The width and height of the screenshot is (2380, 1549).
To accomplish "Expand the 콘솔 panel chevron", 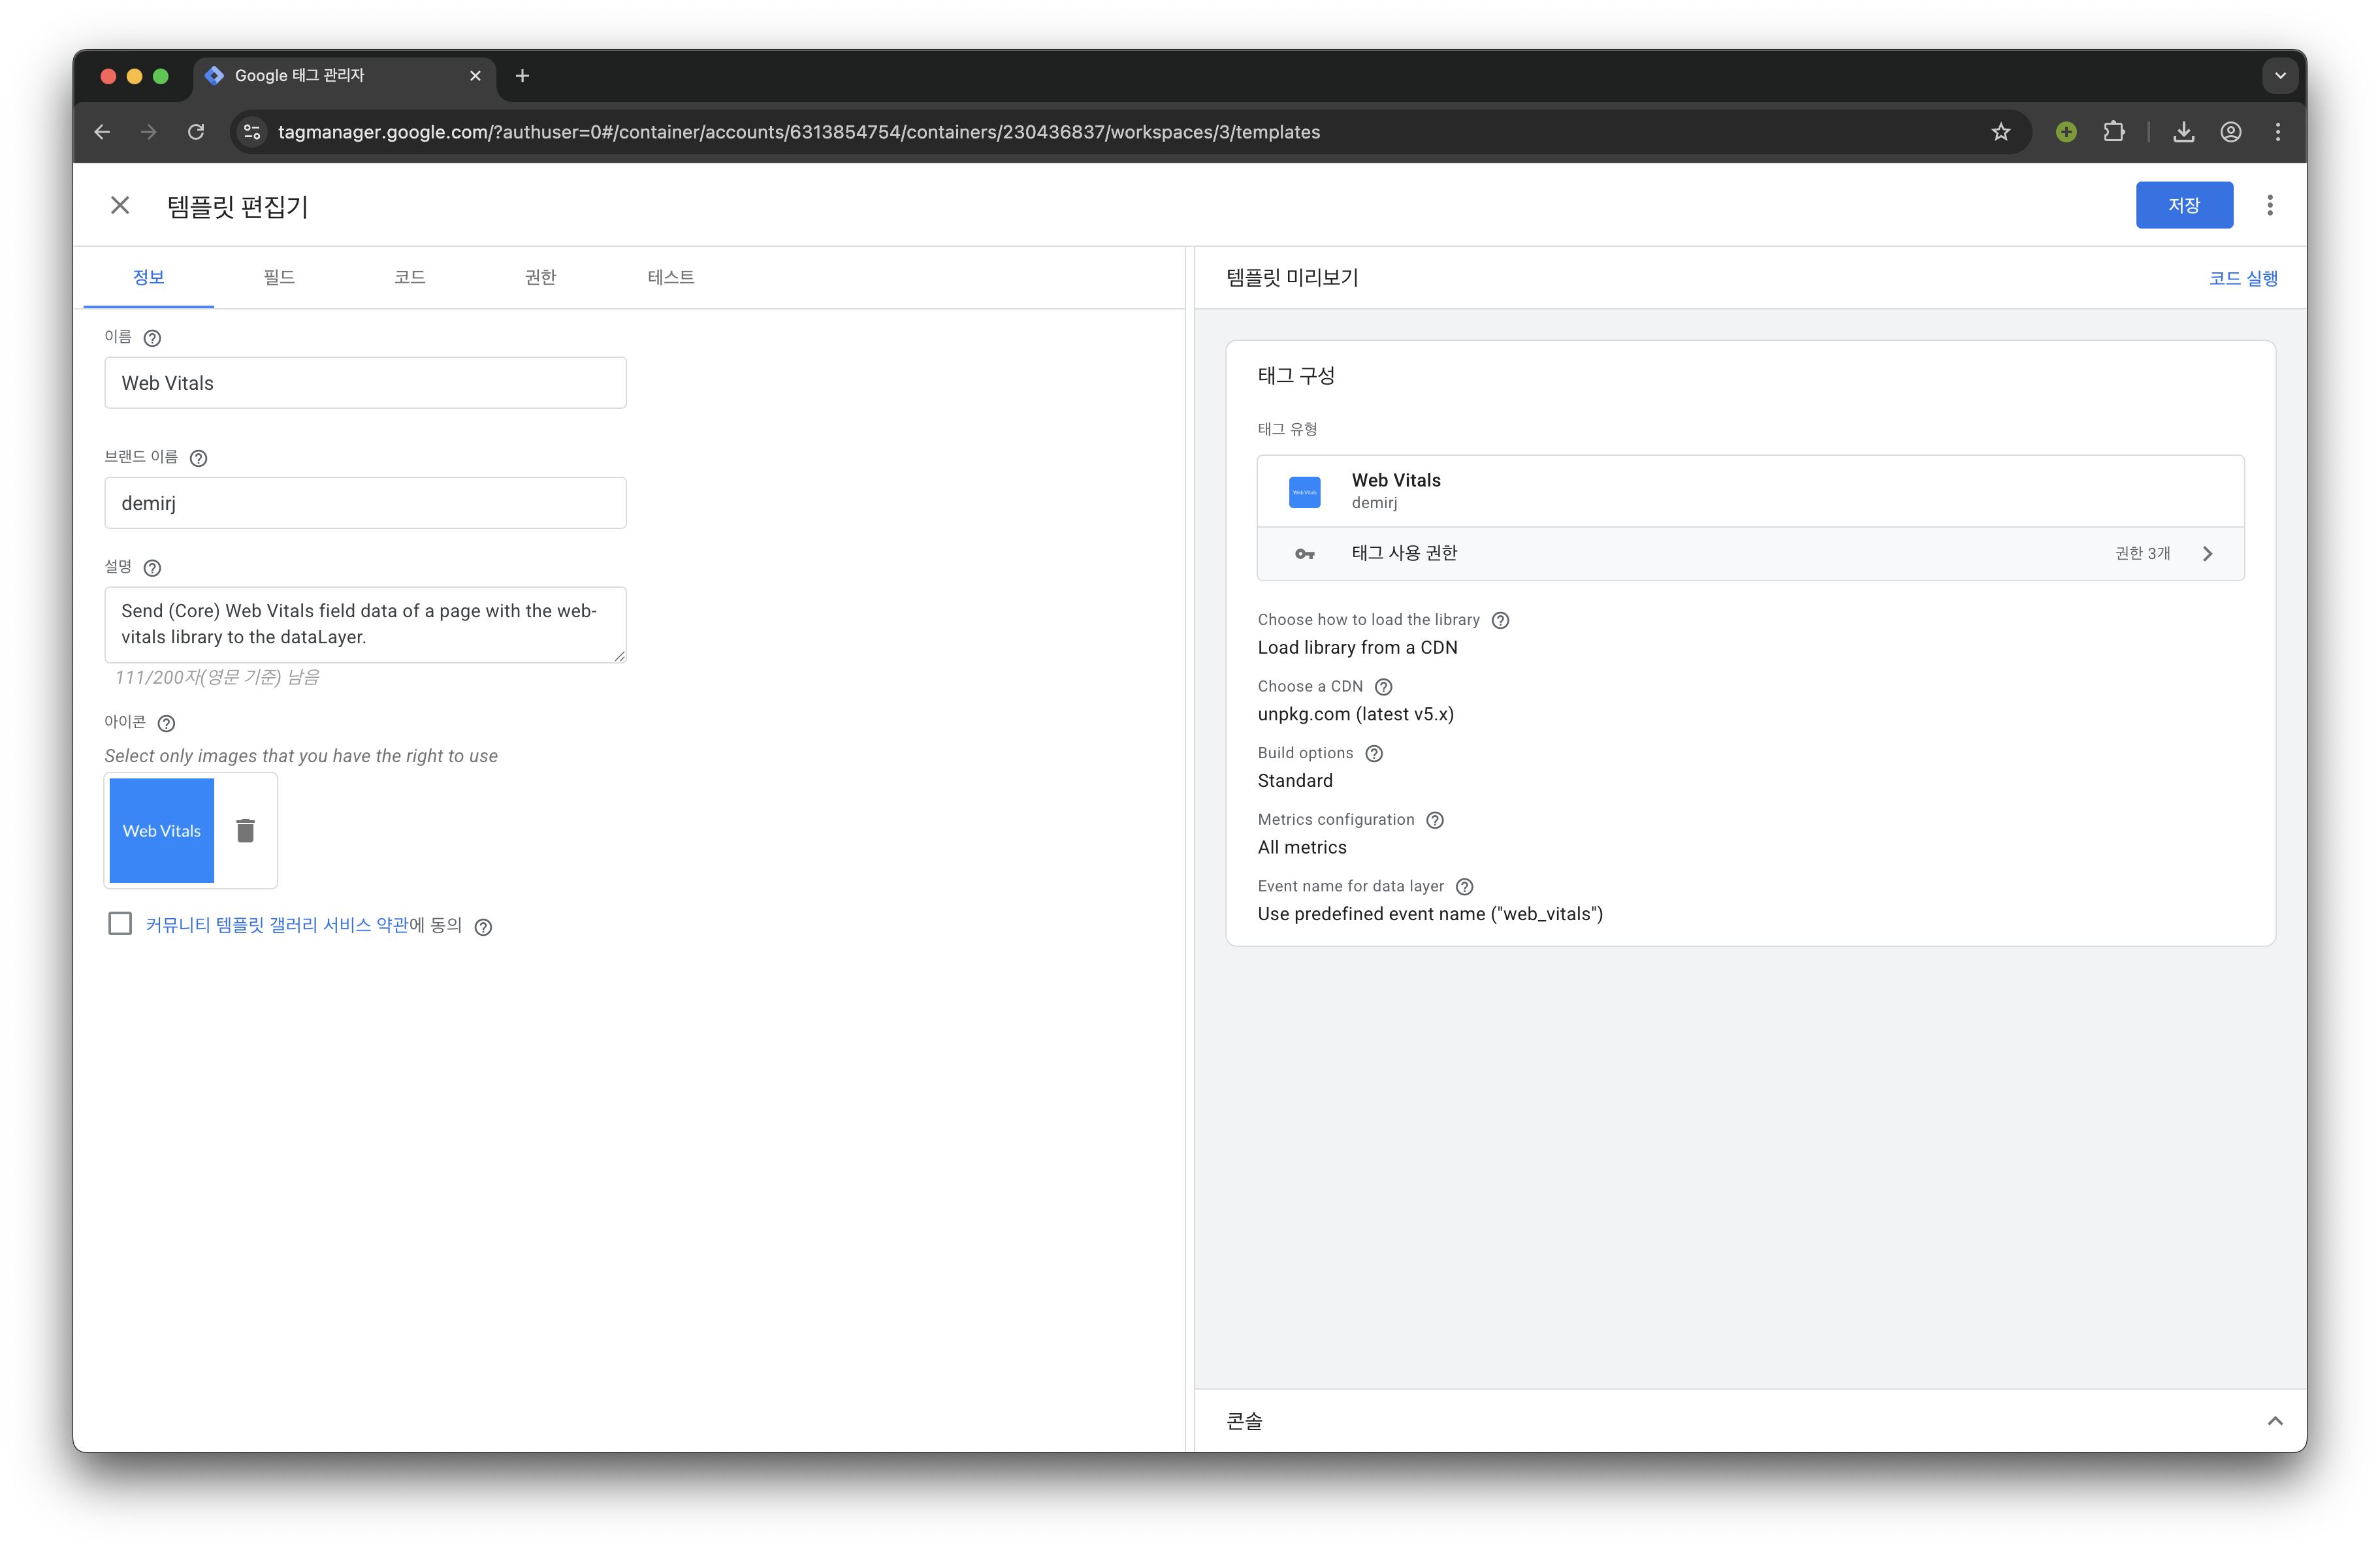I will pyautogui.click(x=2274, y=1420).
